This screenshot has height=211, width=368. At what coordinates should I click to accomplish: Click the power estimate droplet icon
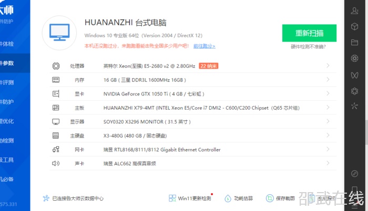point(228,198)
